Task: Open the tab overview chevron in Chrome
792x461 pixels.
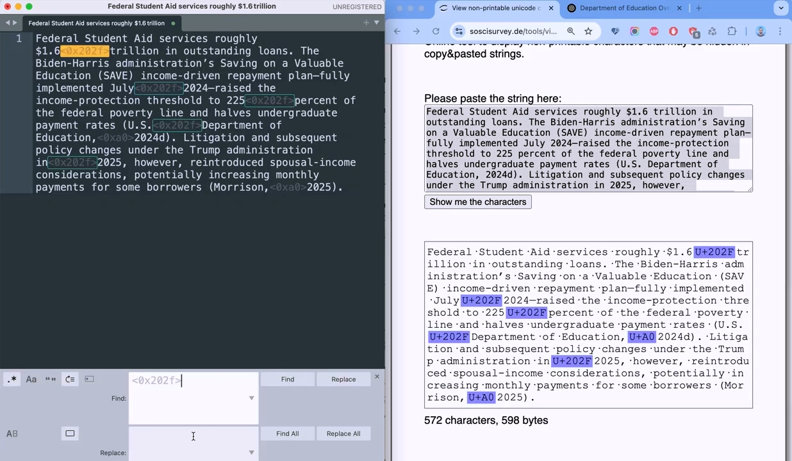Action: click(x=780, y=8)
